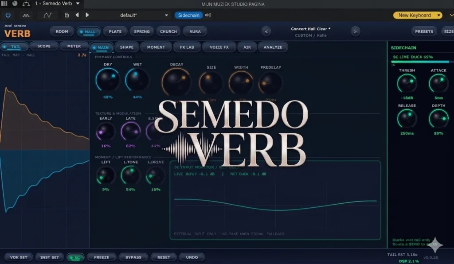This screenshot has width=454, height=264.
Task: Click the '<' previous preset button
Action: click(266, 31)
